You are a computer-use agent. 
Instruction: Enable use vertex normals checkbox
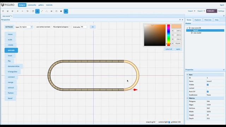51,27
